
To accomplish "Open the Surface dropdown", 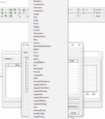I will pos(98,10).
